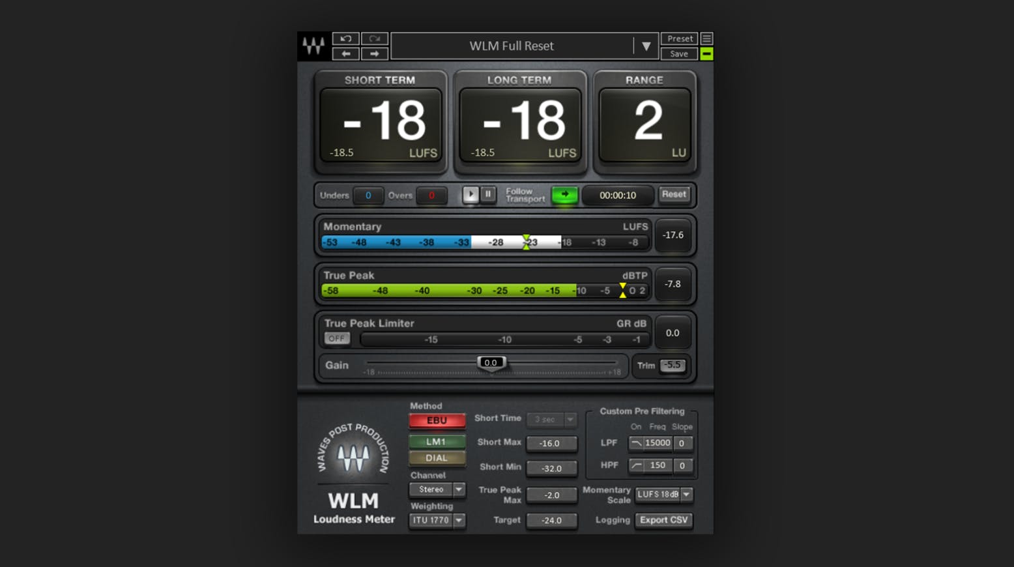The width and height of the screenshot is (1014, 567).
Task: Open the Short Time 3 sec dropdown
Action: click(551, 420)
